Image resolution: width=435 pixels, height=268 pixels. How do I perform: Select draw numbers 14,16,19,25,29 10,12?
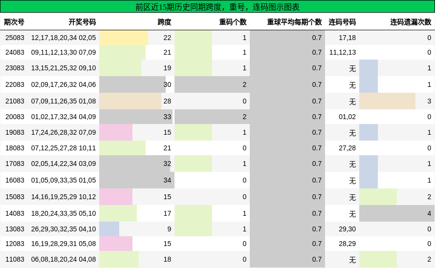tap(64, 197)
